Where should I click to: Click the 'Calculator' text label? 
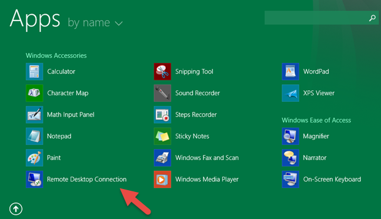point(61,72)
